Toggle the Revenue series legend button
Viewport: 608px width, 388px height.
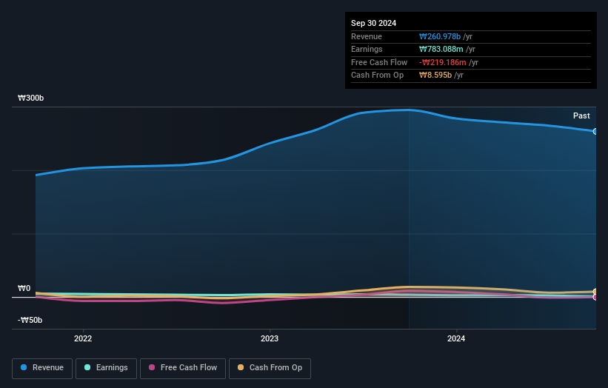(42, 368)
